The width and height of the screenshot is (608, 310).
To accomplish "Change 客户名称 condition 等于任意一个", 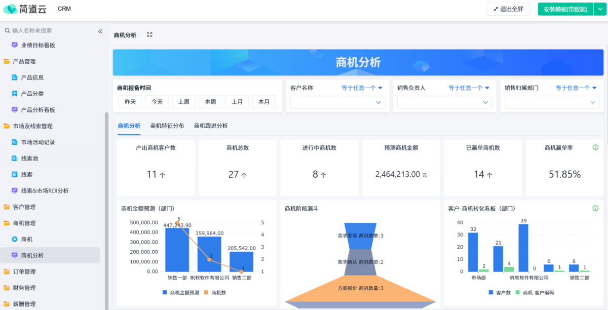I will pyautogui.click(x=362, y=88).
